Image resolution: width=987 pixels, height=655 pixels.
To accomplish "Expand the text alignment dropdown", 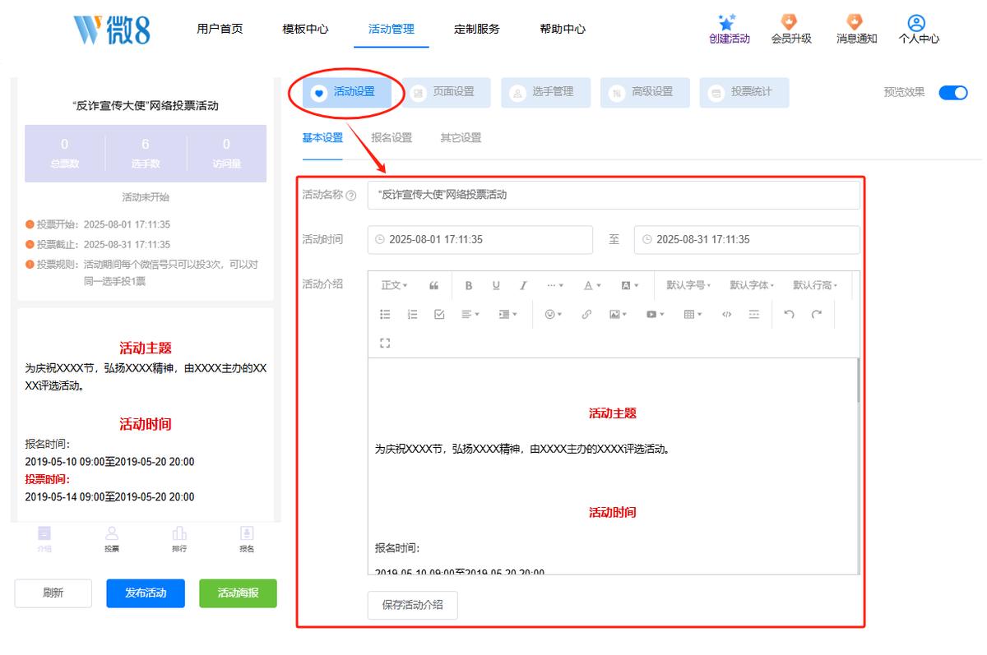I will pyautogui.click(x=471, y=314).
